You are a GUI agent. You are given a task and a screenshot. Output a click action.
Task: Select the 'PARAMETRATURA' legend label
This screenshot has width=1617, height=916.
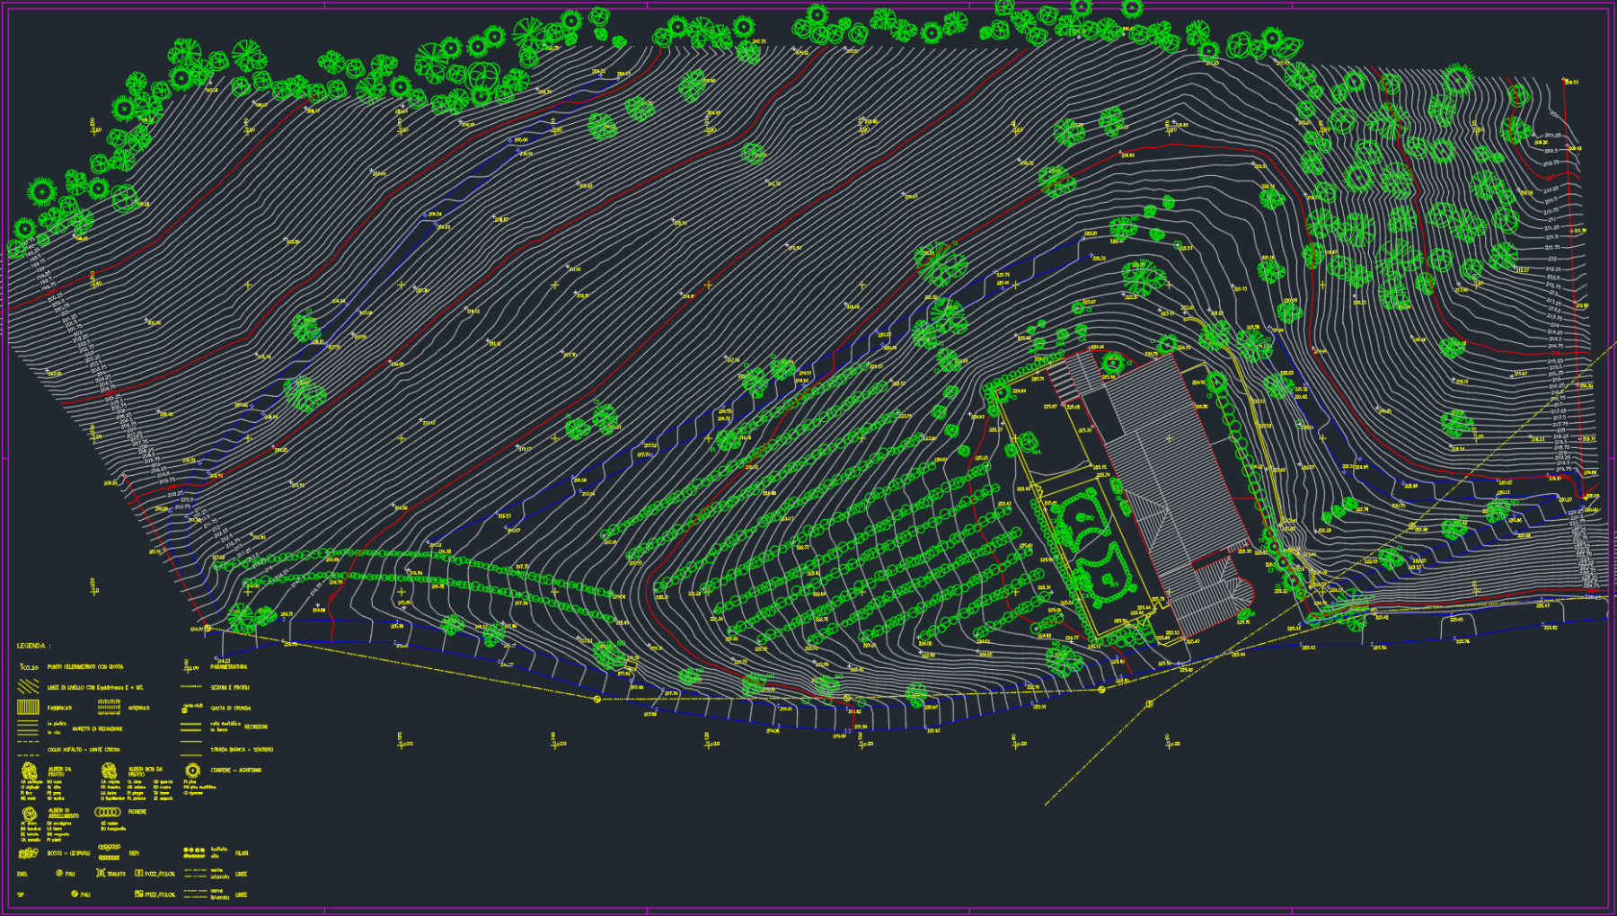228,667
